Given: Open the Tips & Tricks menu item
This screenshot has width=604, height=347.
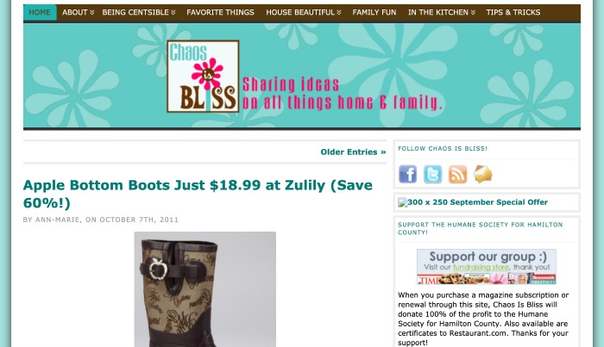Looking at the screenshot, I should [x=513, y=12].
